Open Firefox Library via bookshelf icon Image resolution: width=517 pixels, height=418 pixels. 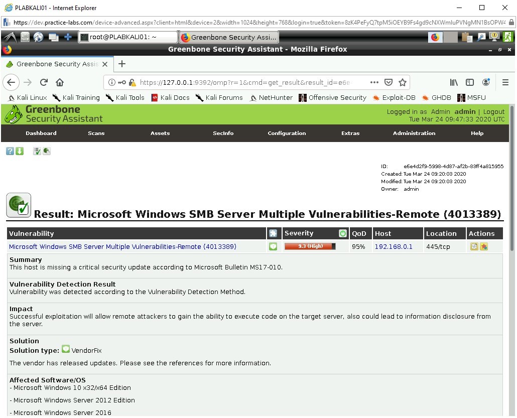point(453,82)
